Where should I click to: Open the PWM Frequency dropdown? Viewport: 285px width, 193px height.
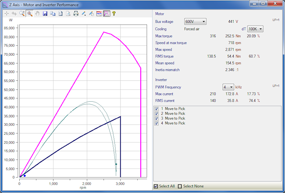pyautogui.click(x=228, y=87)
